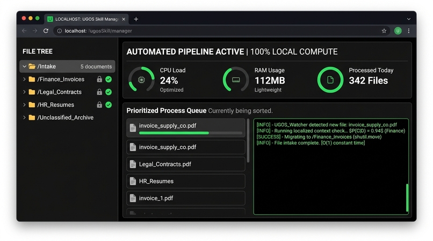This screenshot has height=241, width=433.
Task: Click the process queue scrollbar
Action: tap(248, 141)
